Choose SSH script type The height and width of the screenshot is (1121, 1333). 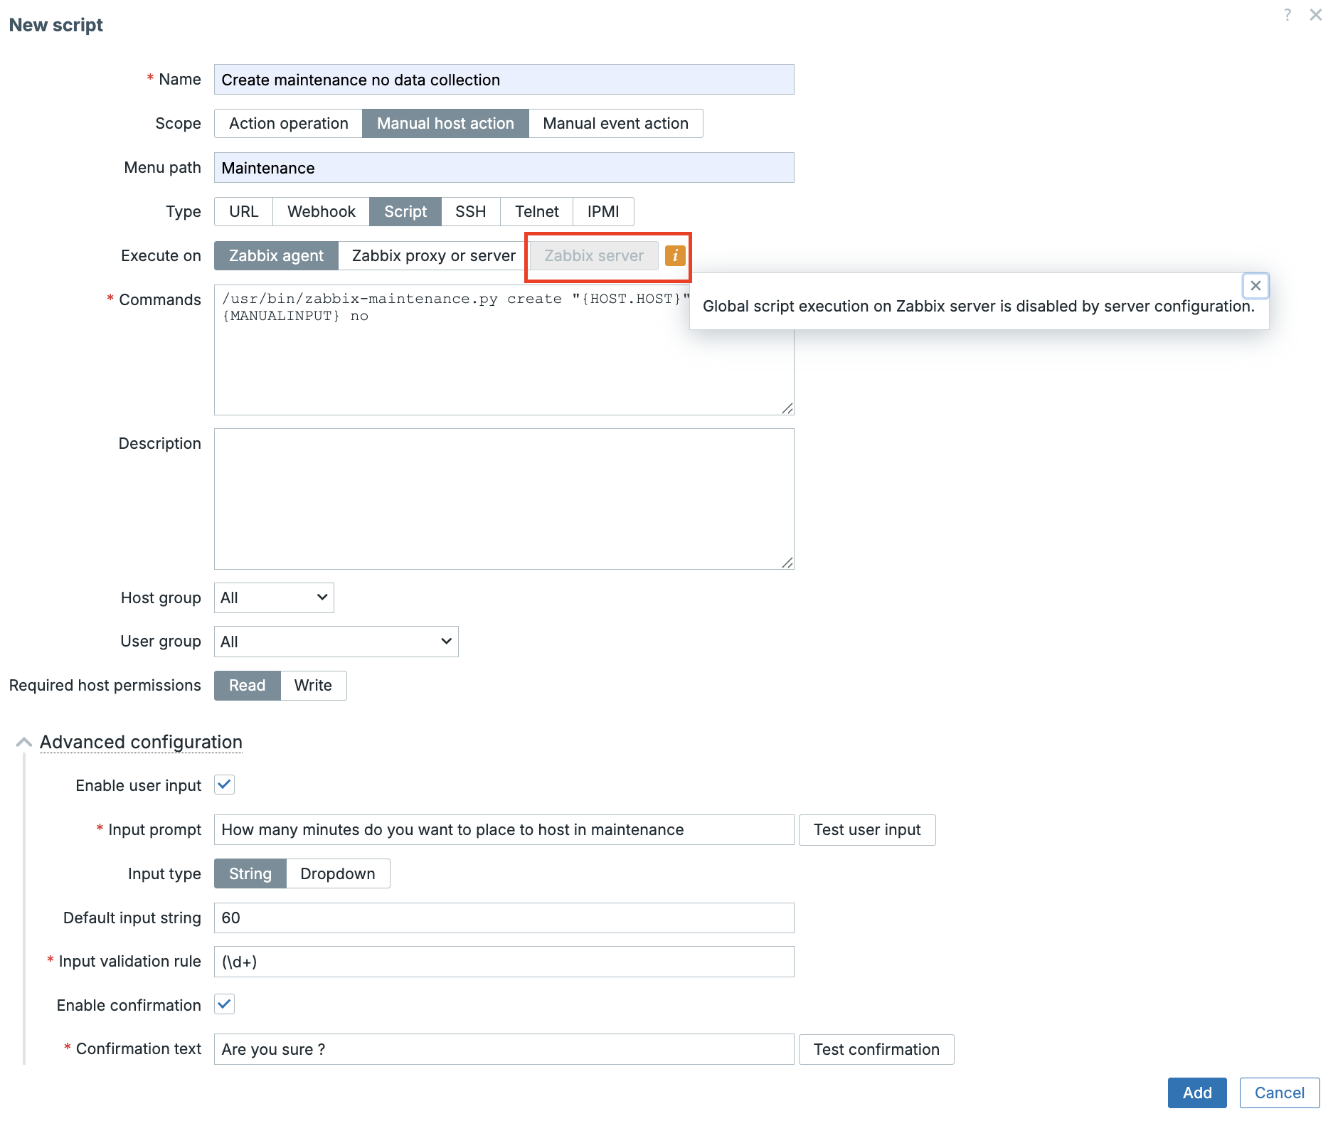click(x=471, y=212)
